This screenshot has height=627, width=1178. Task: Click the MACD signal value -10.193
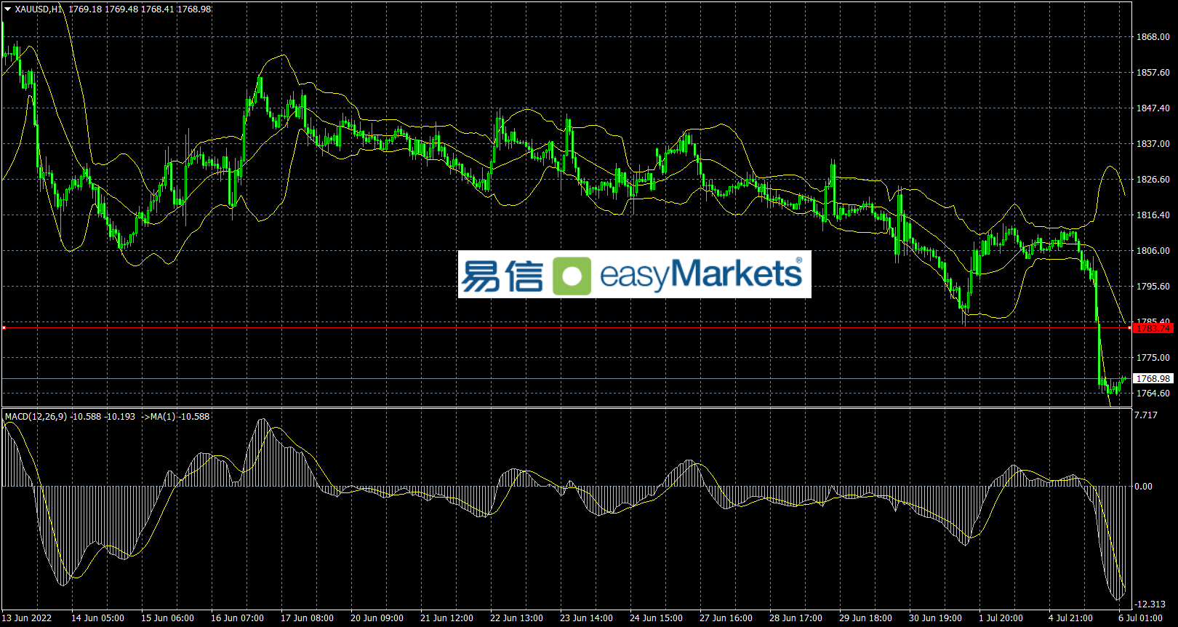121,417
